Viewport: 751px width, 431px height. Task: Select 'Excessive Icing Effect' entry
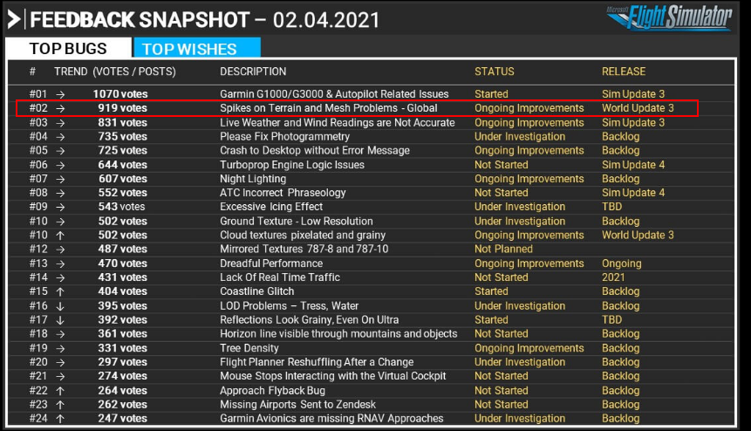271,207
